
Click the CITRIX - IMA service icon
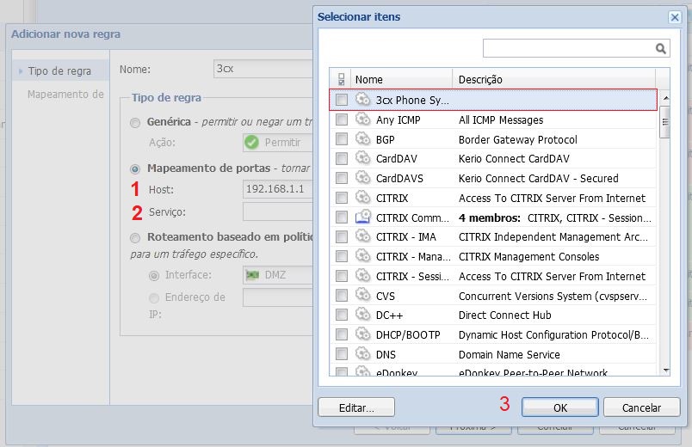pyautogui.click(x=362, y=236)
